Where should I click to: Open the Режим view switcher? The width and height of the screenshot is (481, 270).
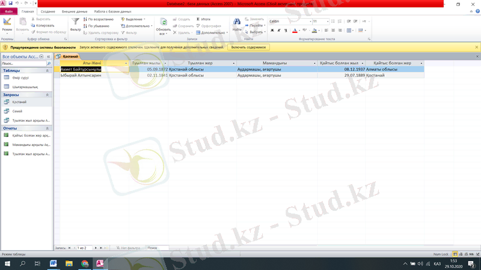[7, 25]
